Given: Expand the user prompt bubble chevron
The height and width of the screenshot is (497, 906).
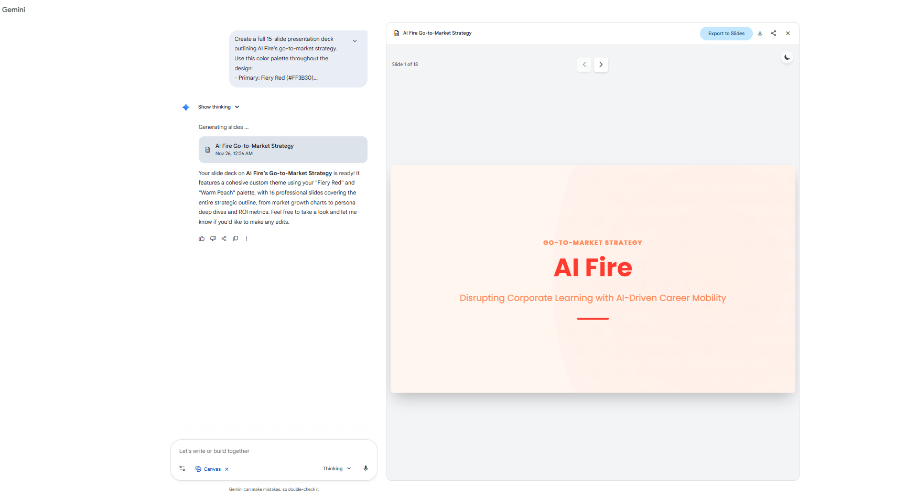Looking at the screenshot, I should point(355,41).
